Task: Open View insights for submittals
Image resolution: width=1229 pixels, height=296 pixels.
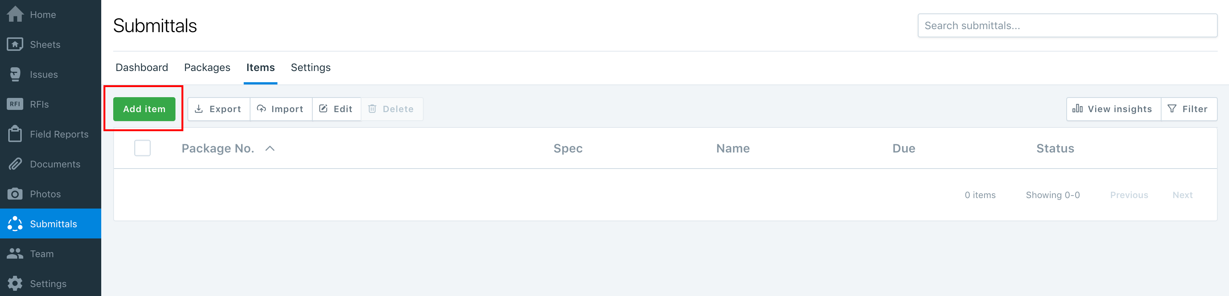Action: point(1113,108)
